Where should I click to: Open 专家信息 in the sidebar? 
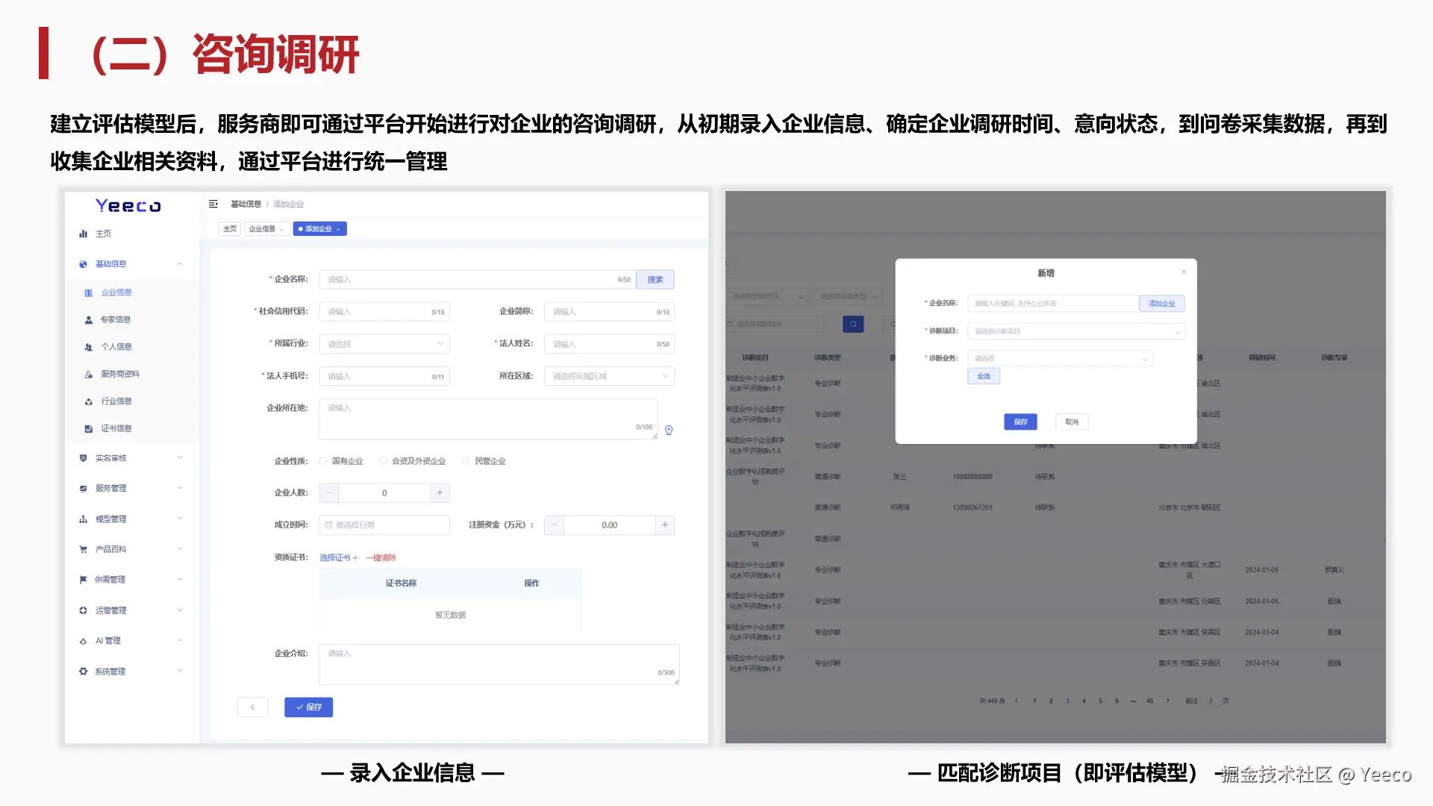(115, 319)
